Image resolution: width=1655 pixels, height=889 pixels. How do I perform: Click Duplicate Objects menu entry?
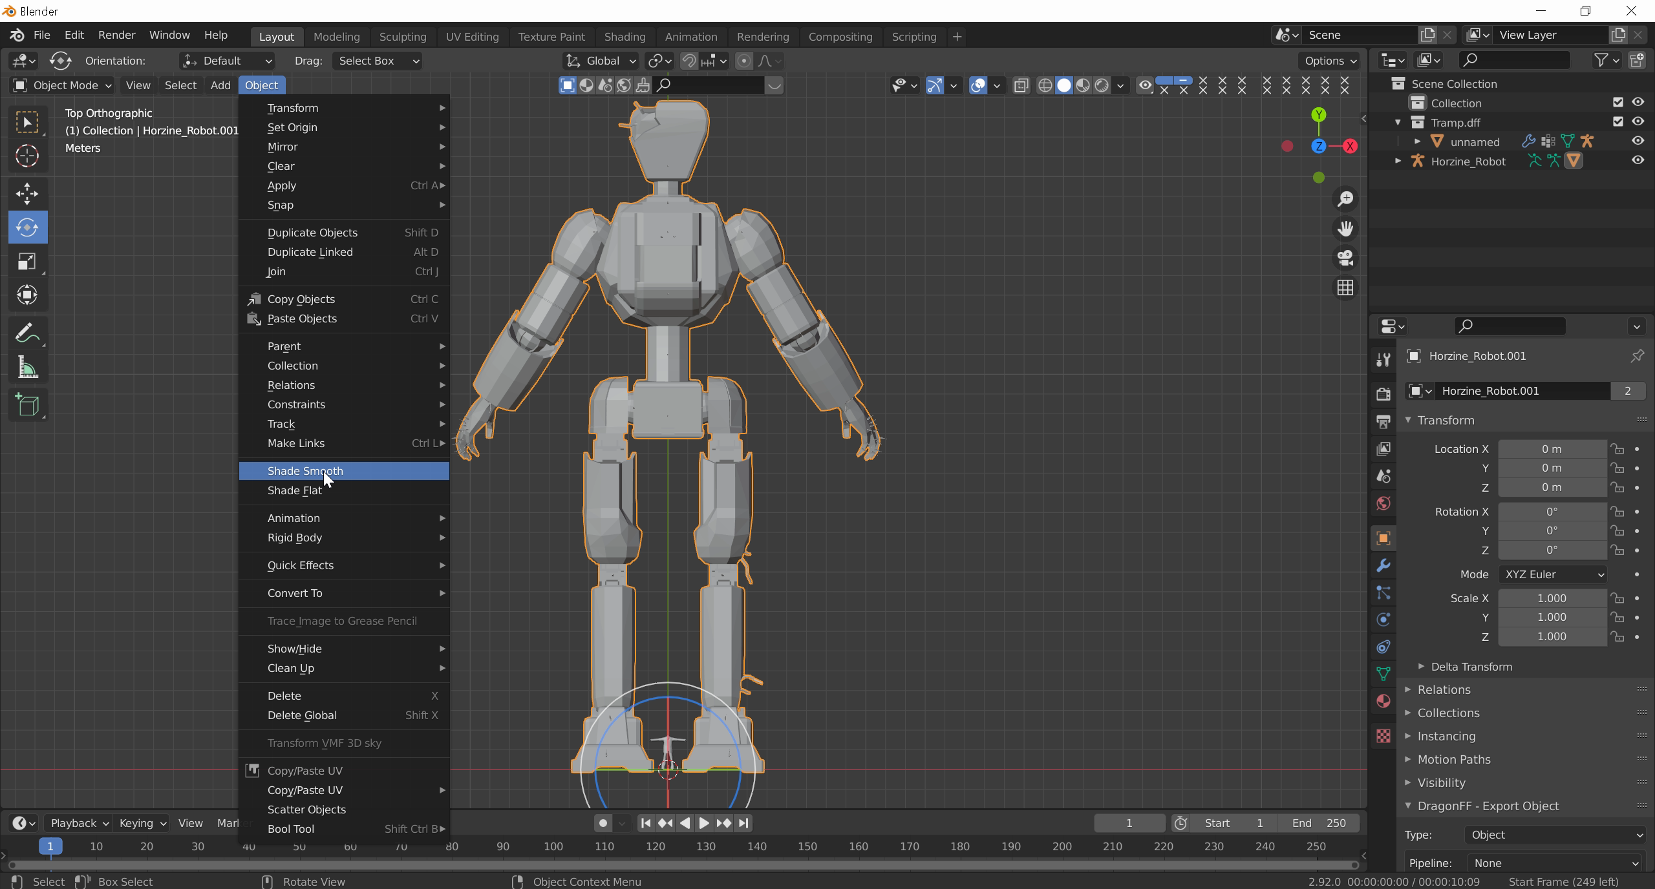pos(312,233)
